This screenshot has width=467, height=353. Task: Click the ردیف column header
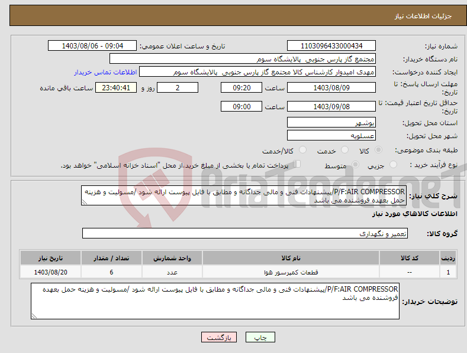tap(448, 258)
